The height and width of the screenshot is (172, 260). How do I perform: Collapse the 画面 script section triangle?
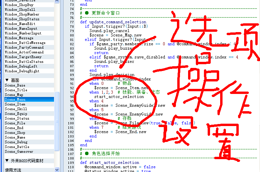[7, 80]
